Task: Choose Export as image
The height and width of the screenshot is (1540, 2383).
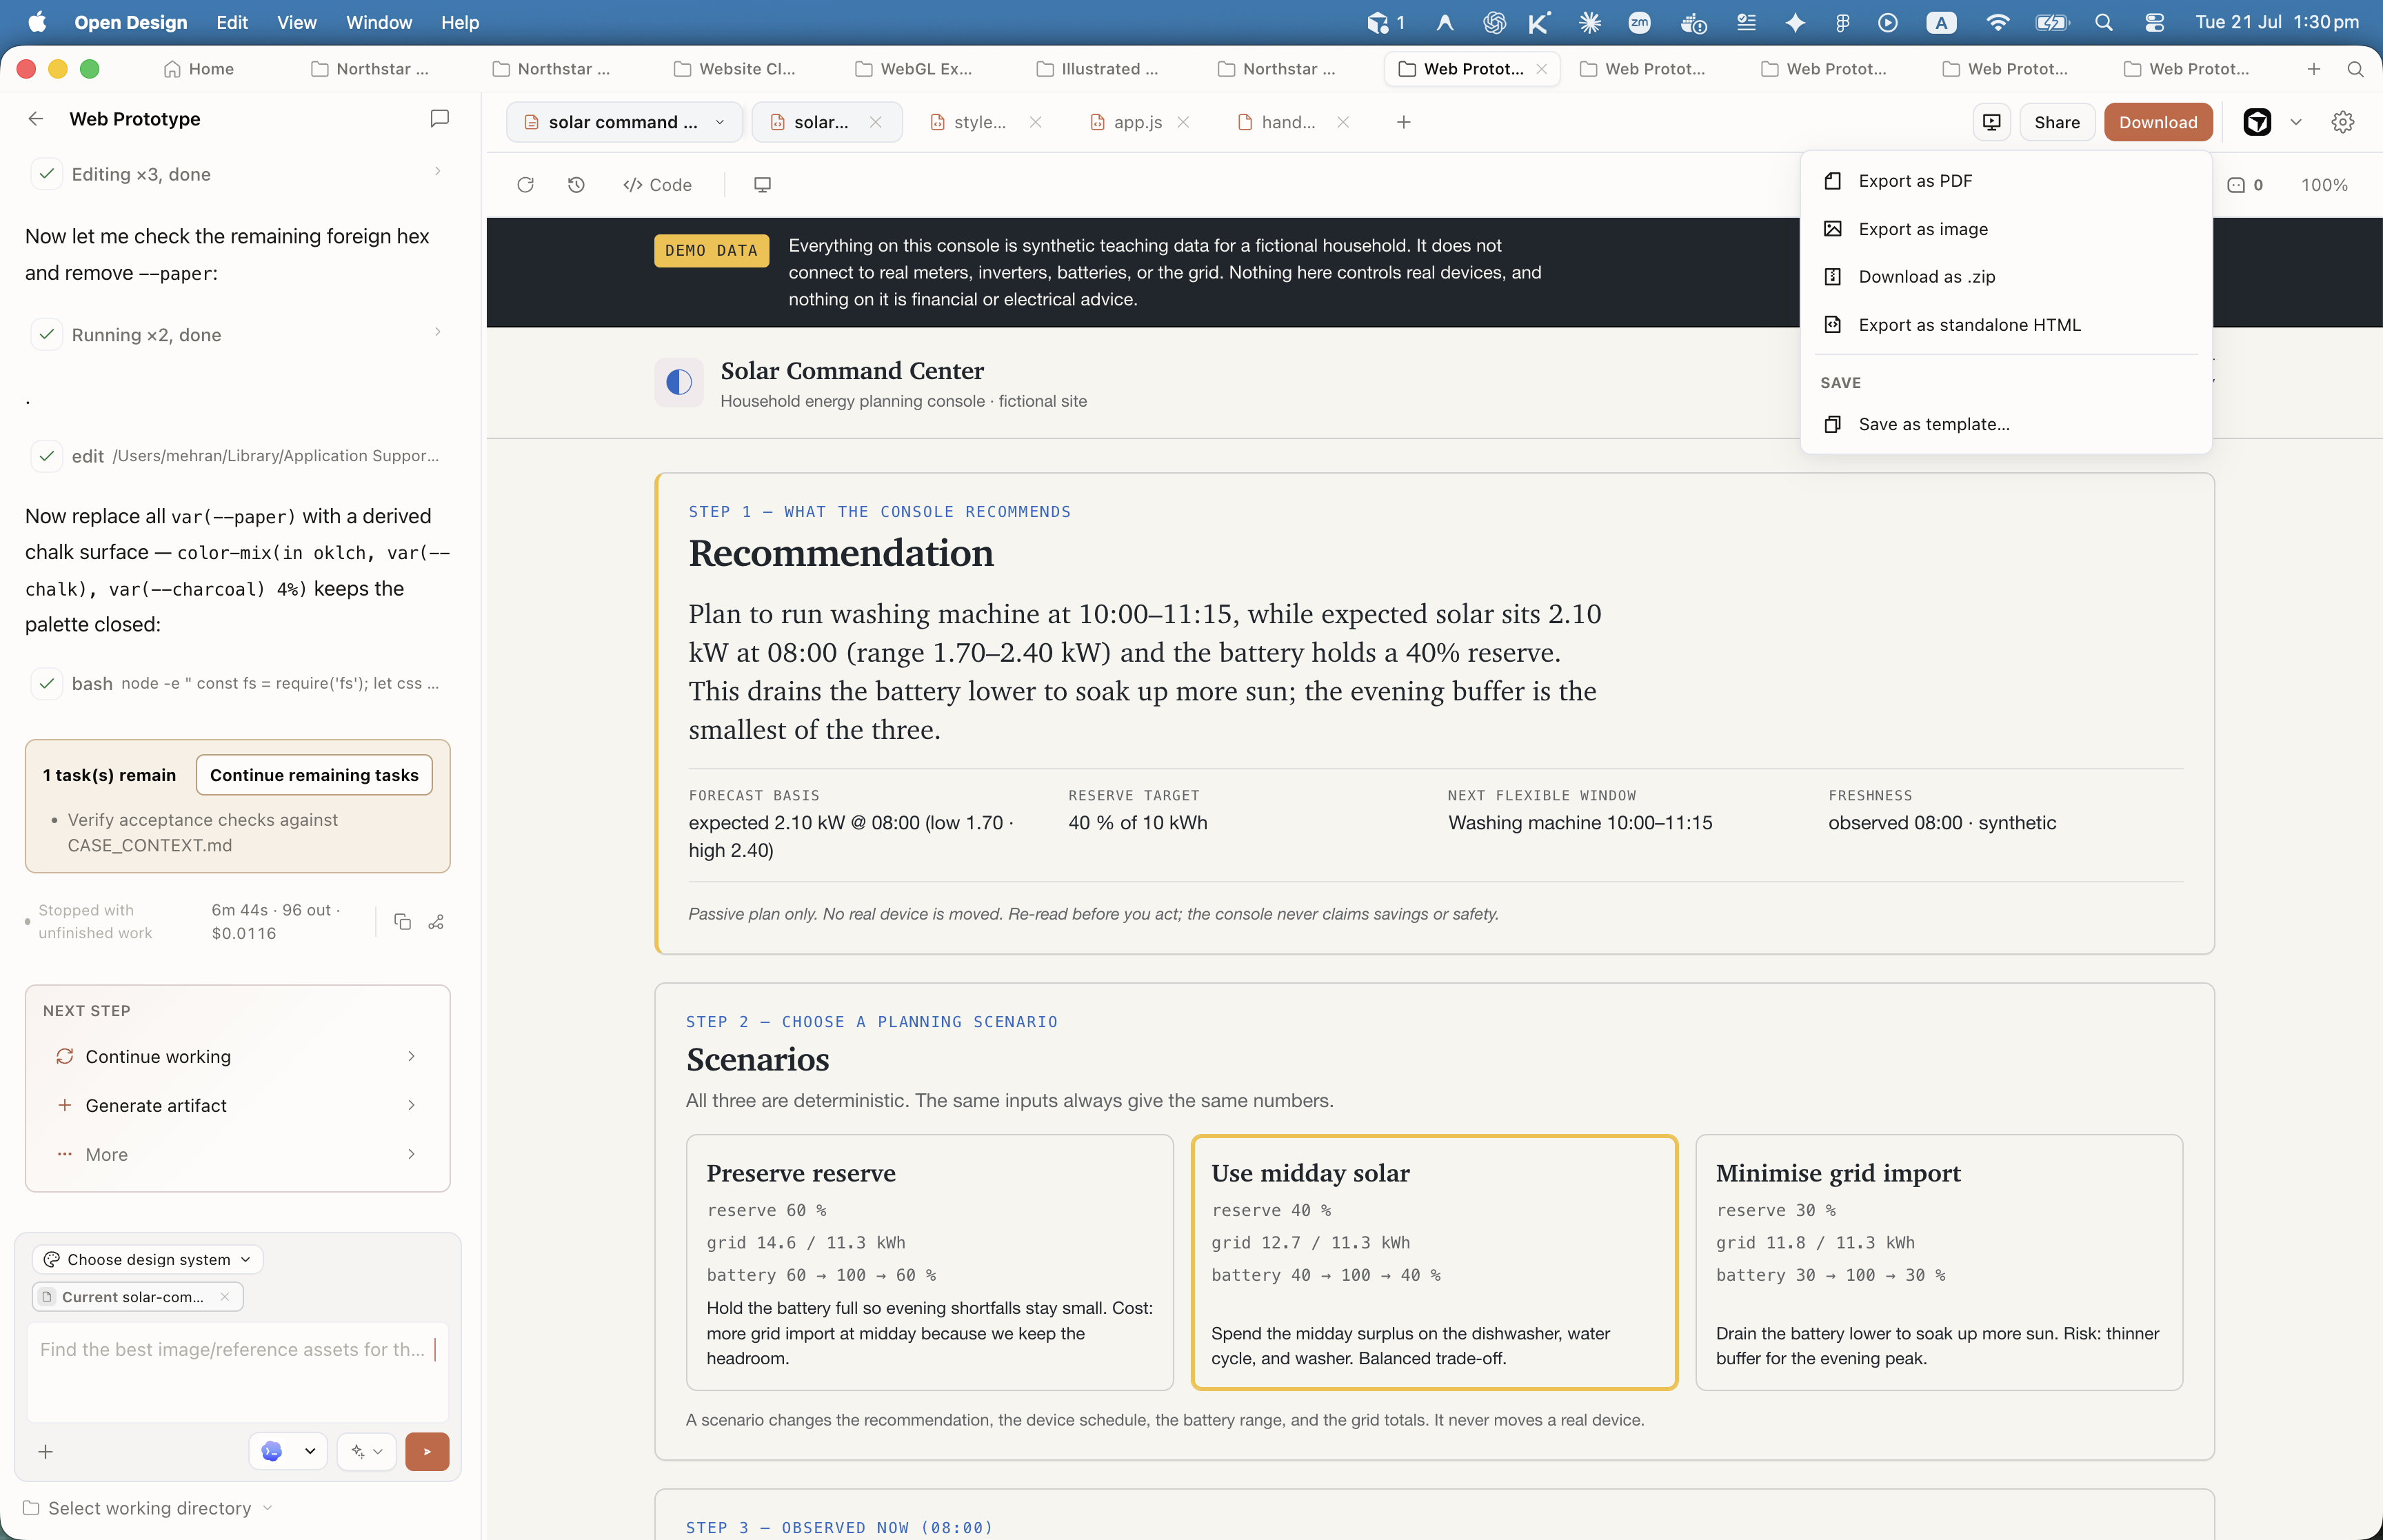Action: 2006,229
